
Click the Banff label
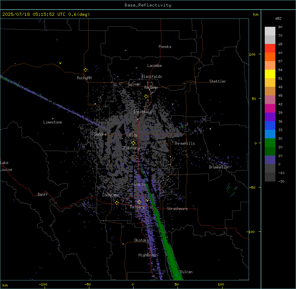(x=43, y=195)
